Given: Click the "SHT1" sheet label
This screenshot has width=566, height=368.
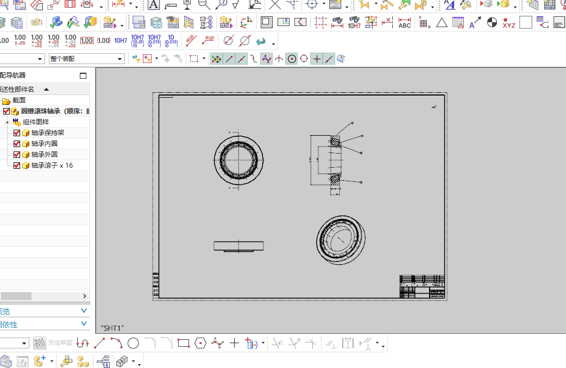Looking at the screenshot, I should (112, 328).
